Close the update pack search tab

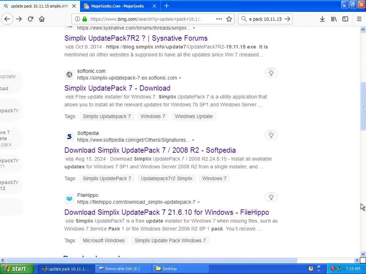(x=74, y=6)
